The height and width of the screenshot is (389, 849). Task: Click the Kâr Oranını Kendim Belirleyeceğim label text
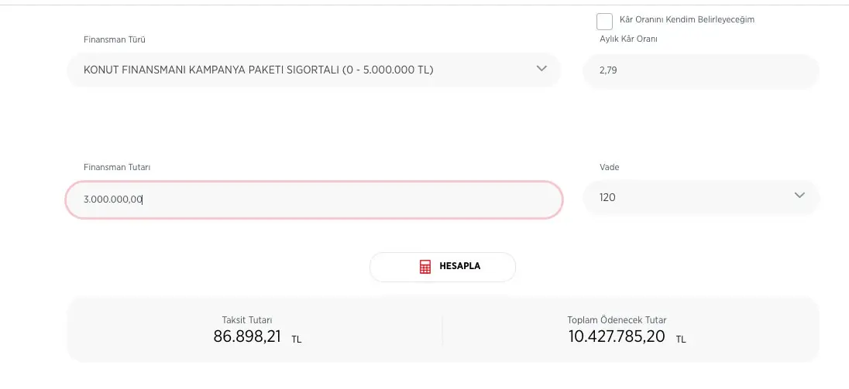(687, 20)
